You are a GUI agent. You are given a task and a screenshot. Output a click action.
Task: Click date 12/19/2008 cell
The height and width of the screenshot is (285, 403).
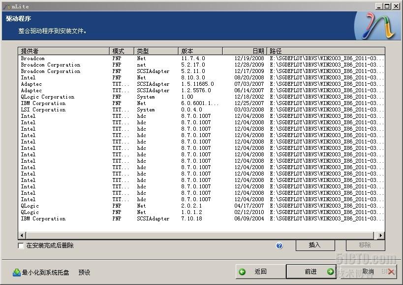pyautogui.click(x=249, y=59)
